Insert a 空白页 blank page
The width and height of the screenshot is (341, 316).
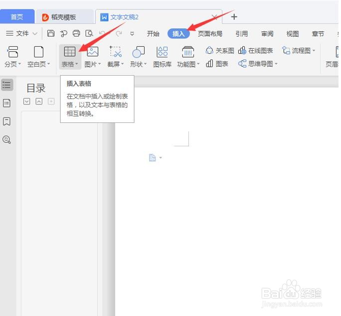(39, 52)
